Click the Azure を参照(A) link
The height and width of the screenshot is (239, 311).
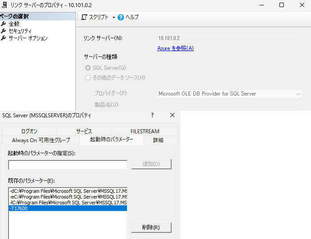point(176,48)
